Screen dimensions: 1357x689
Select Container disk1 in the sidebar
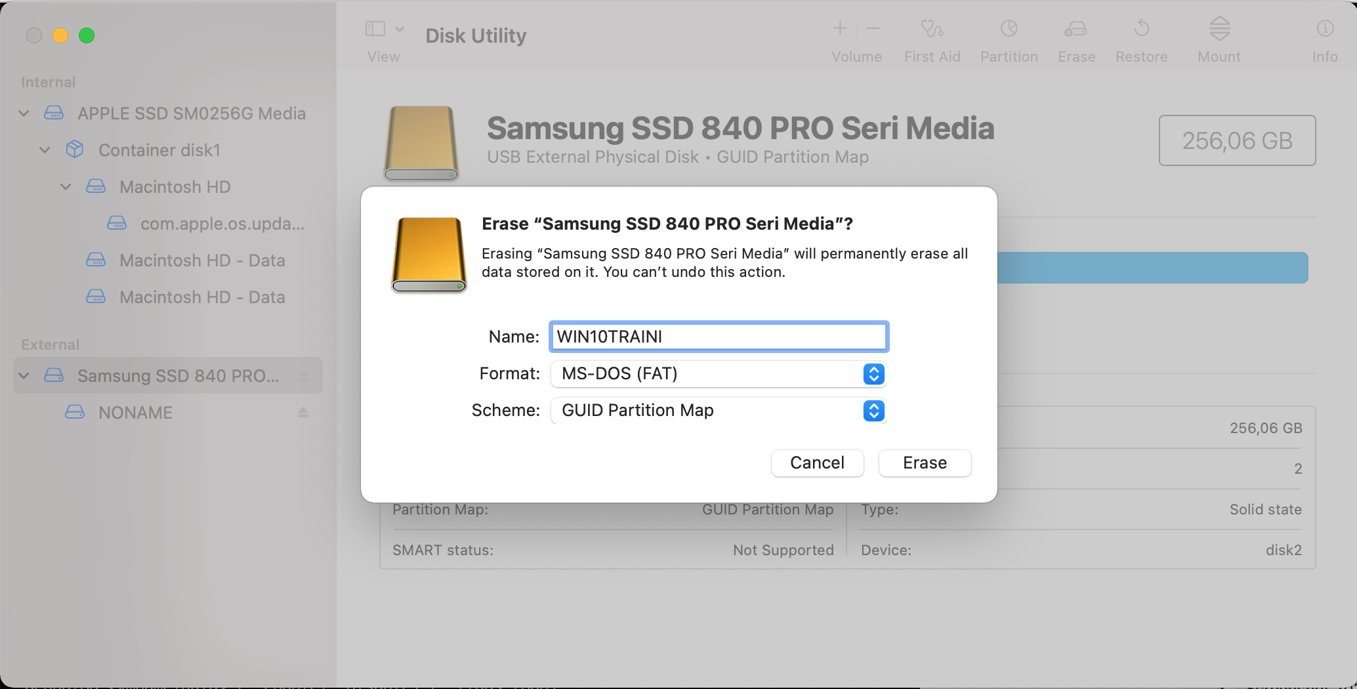pyautogui.click(x=159, y=150)
